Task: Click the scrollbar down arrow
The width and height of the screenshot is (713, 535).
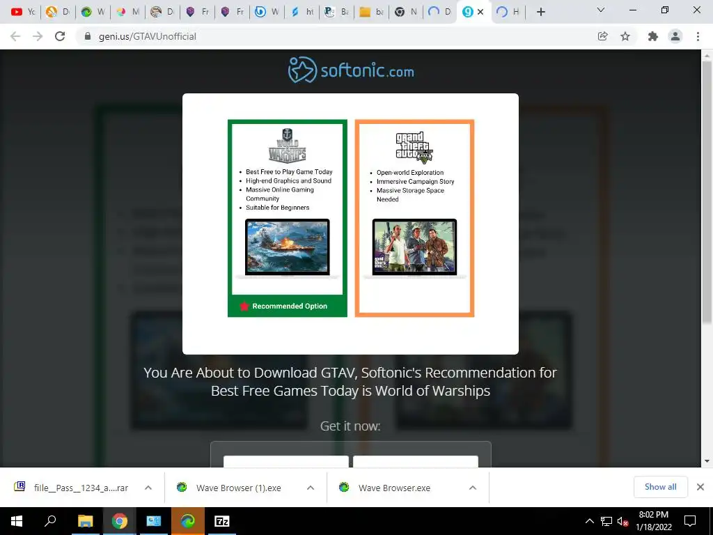Action: (707, 461)
